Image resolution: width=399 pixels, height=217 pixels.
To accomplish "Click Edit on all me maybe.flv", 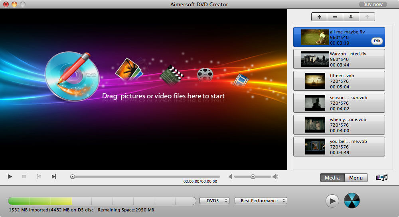I will click(377, 41).
